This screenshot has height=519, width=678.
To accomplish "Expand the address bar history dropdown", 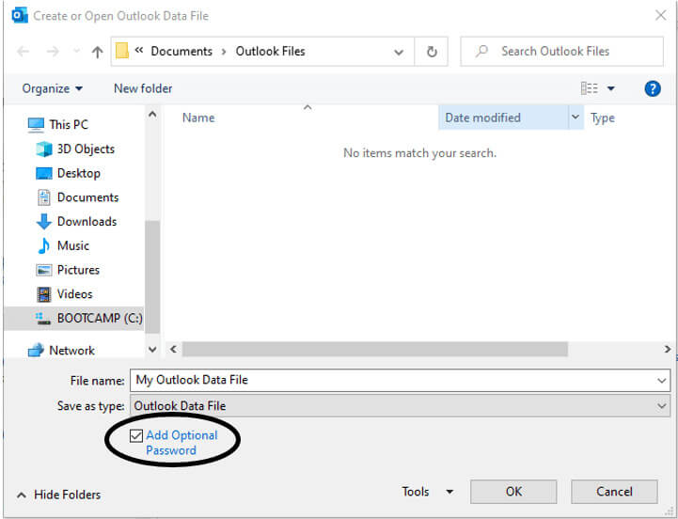I will click(x=399, y=52).
